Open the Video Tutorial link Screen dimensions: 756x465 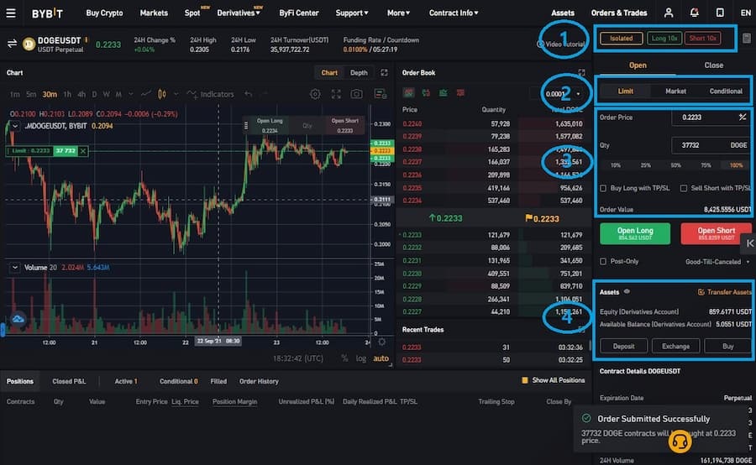(x=561, y=44)
